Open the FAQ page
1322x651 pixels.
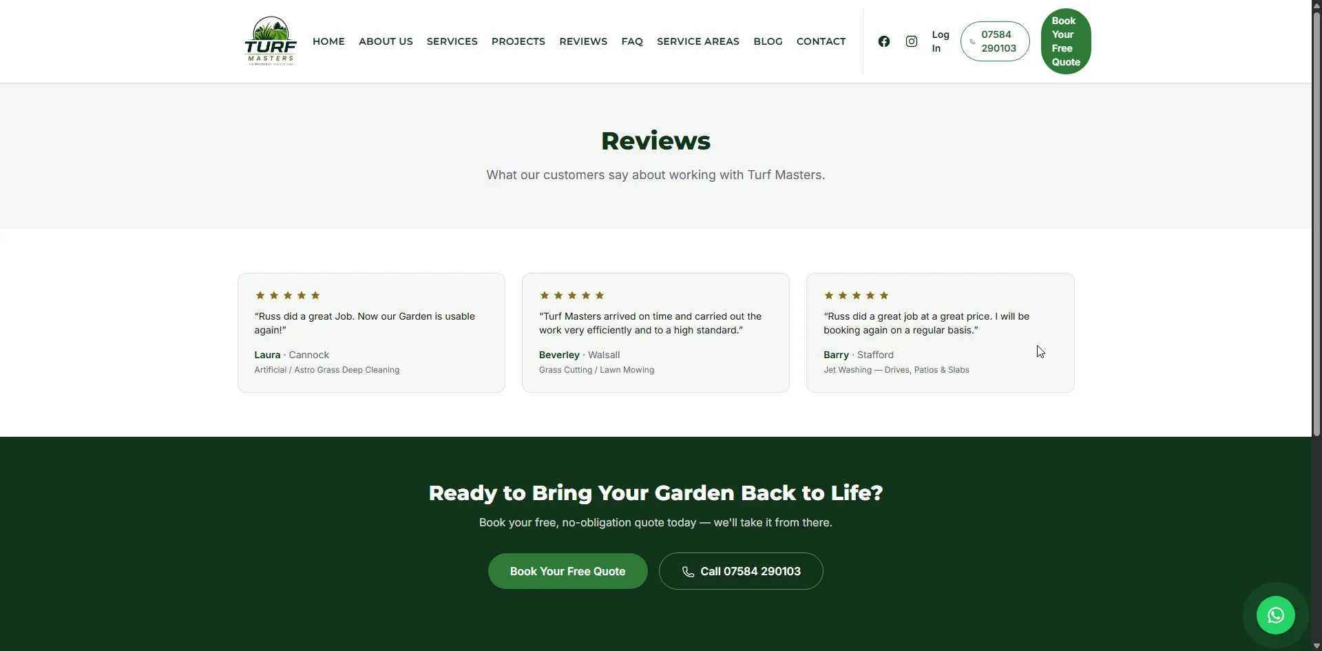pos(632,41)
